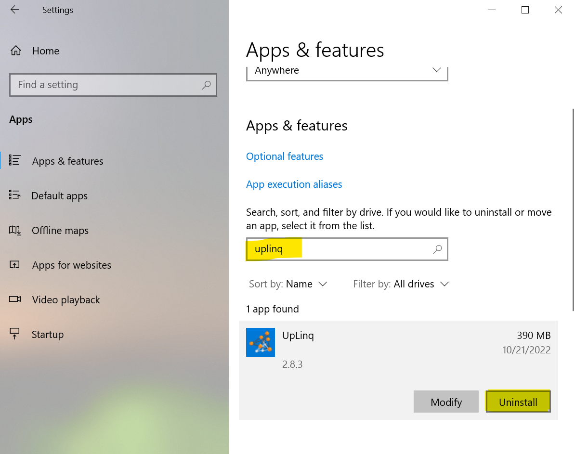Open the Sort by Name dropdown
Image resolution: width=575 pixels, height=454 pixels.
pos(288,284)
